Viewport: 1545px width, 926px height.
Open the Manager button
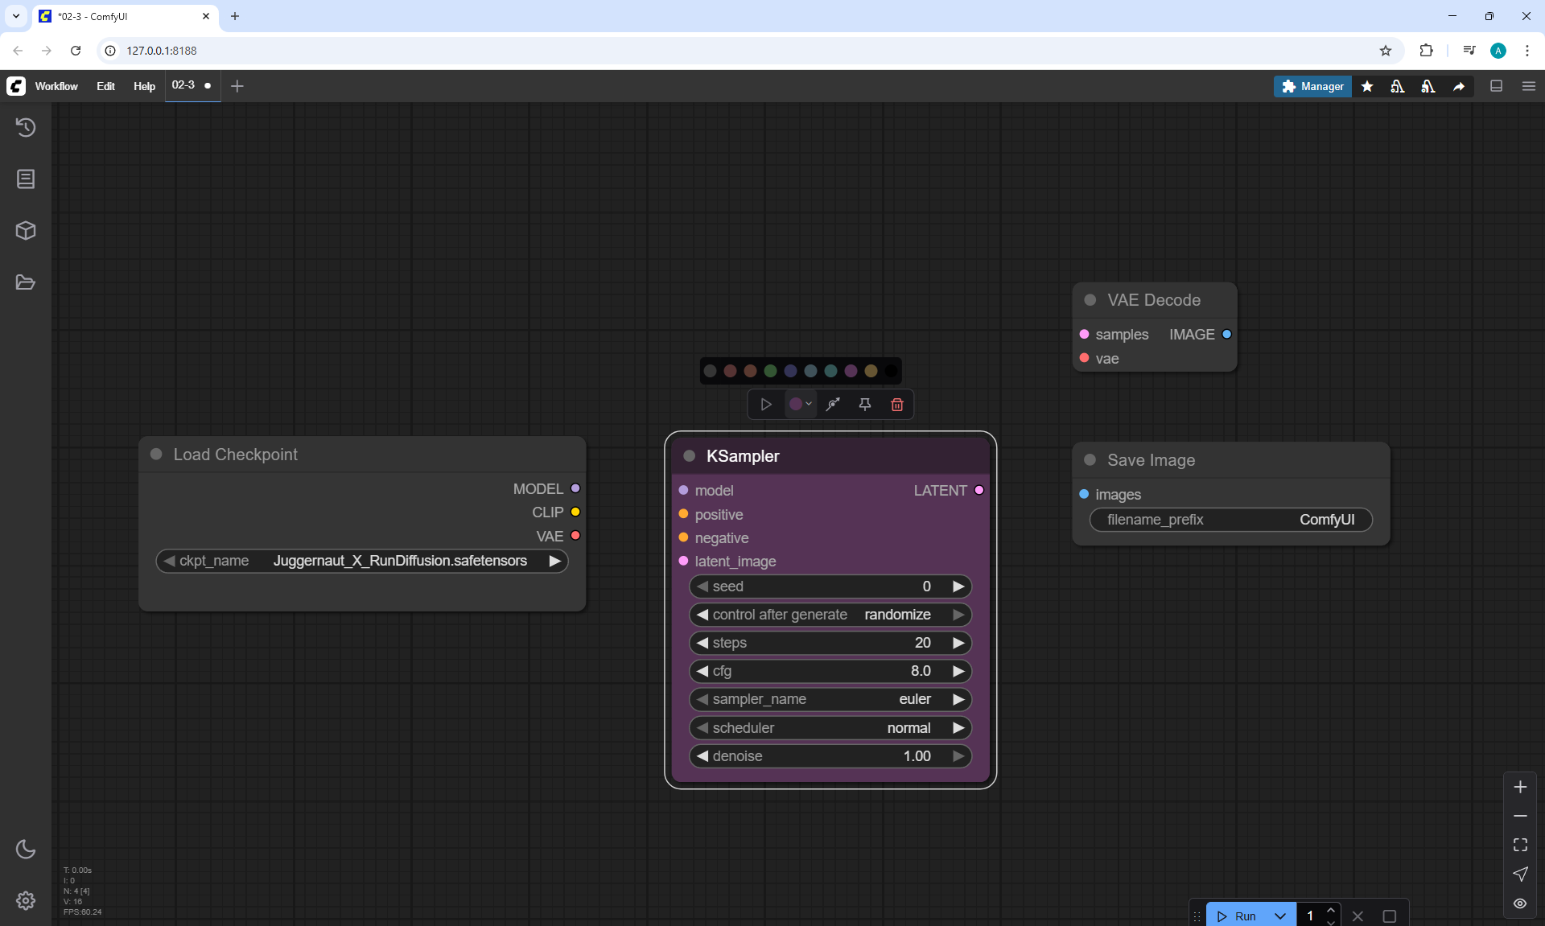click(x=1312, y=86)
